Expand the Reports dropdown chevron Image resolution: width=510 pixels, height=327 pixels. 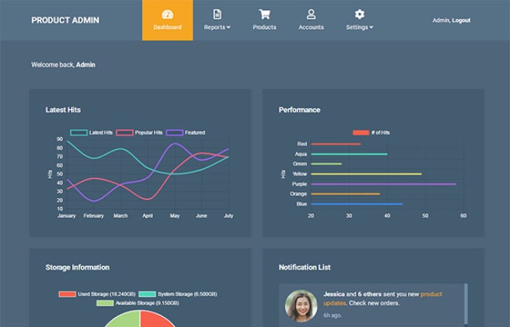click(228, 28)
